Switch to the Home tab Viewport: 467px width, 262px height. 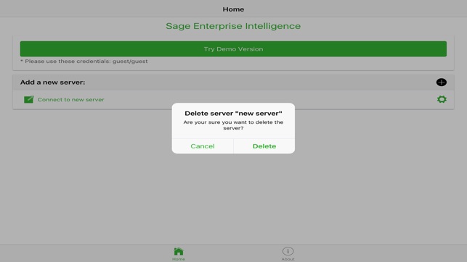click(179, 254)
